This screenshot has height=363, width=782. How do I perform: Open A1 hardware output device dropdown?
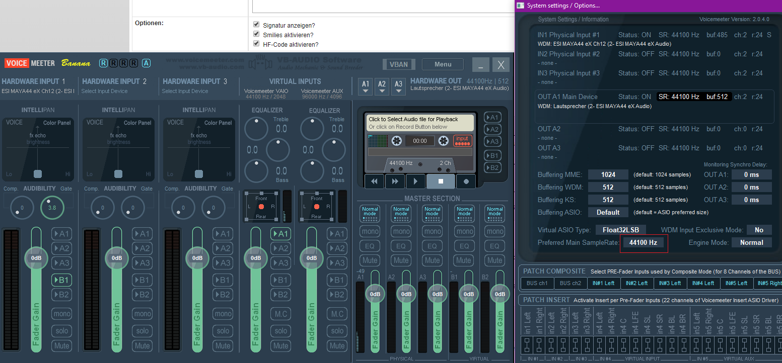click(366, 86)
